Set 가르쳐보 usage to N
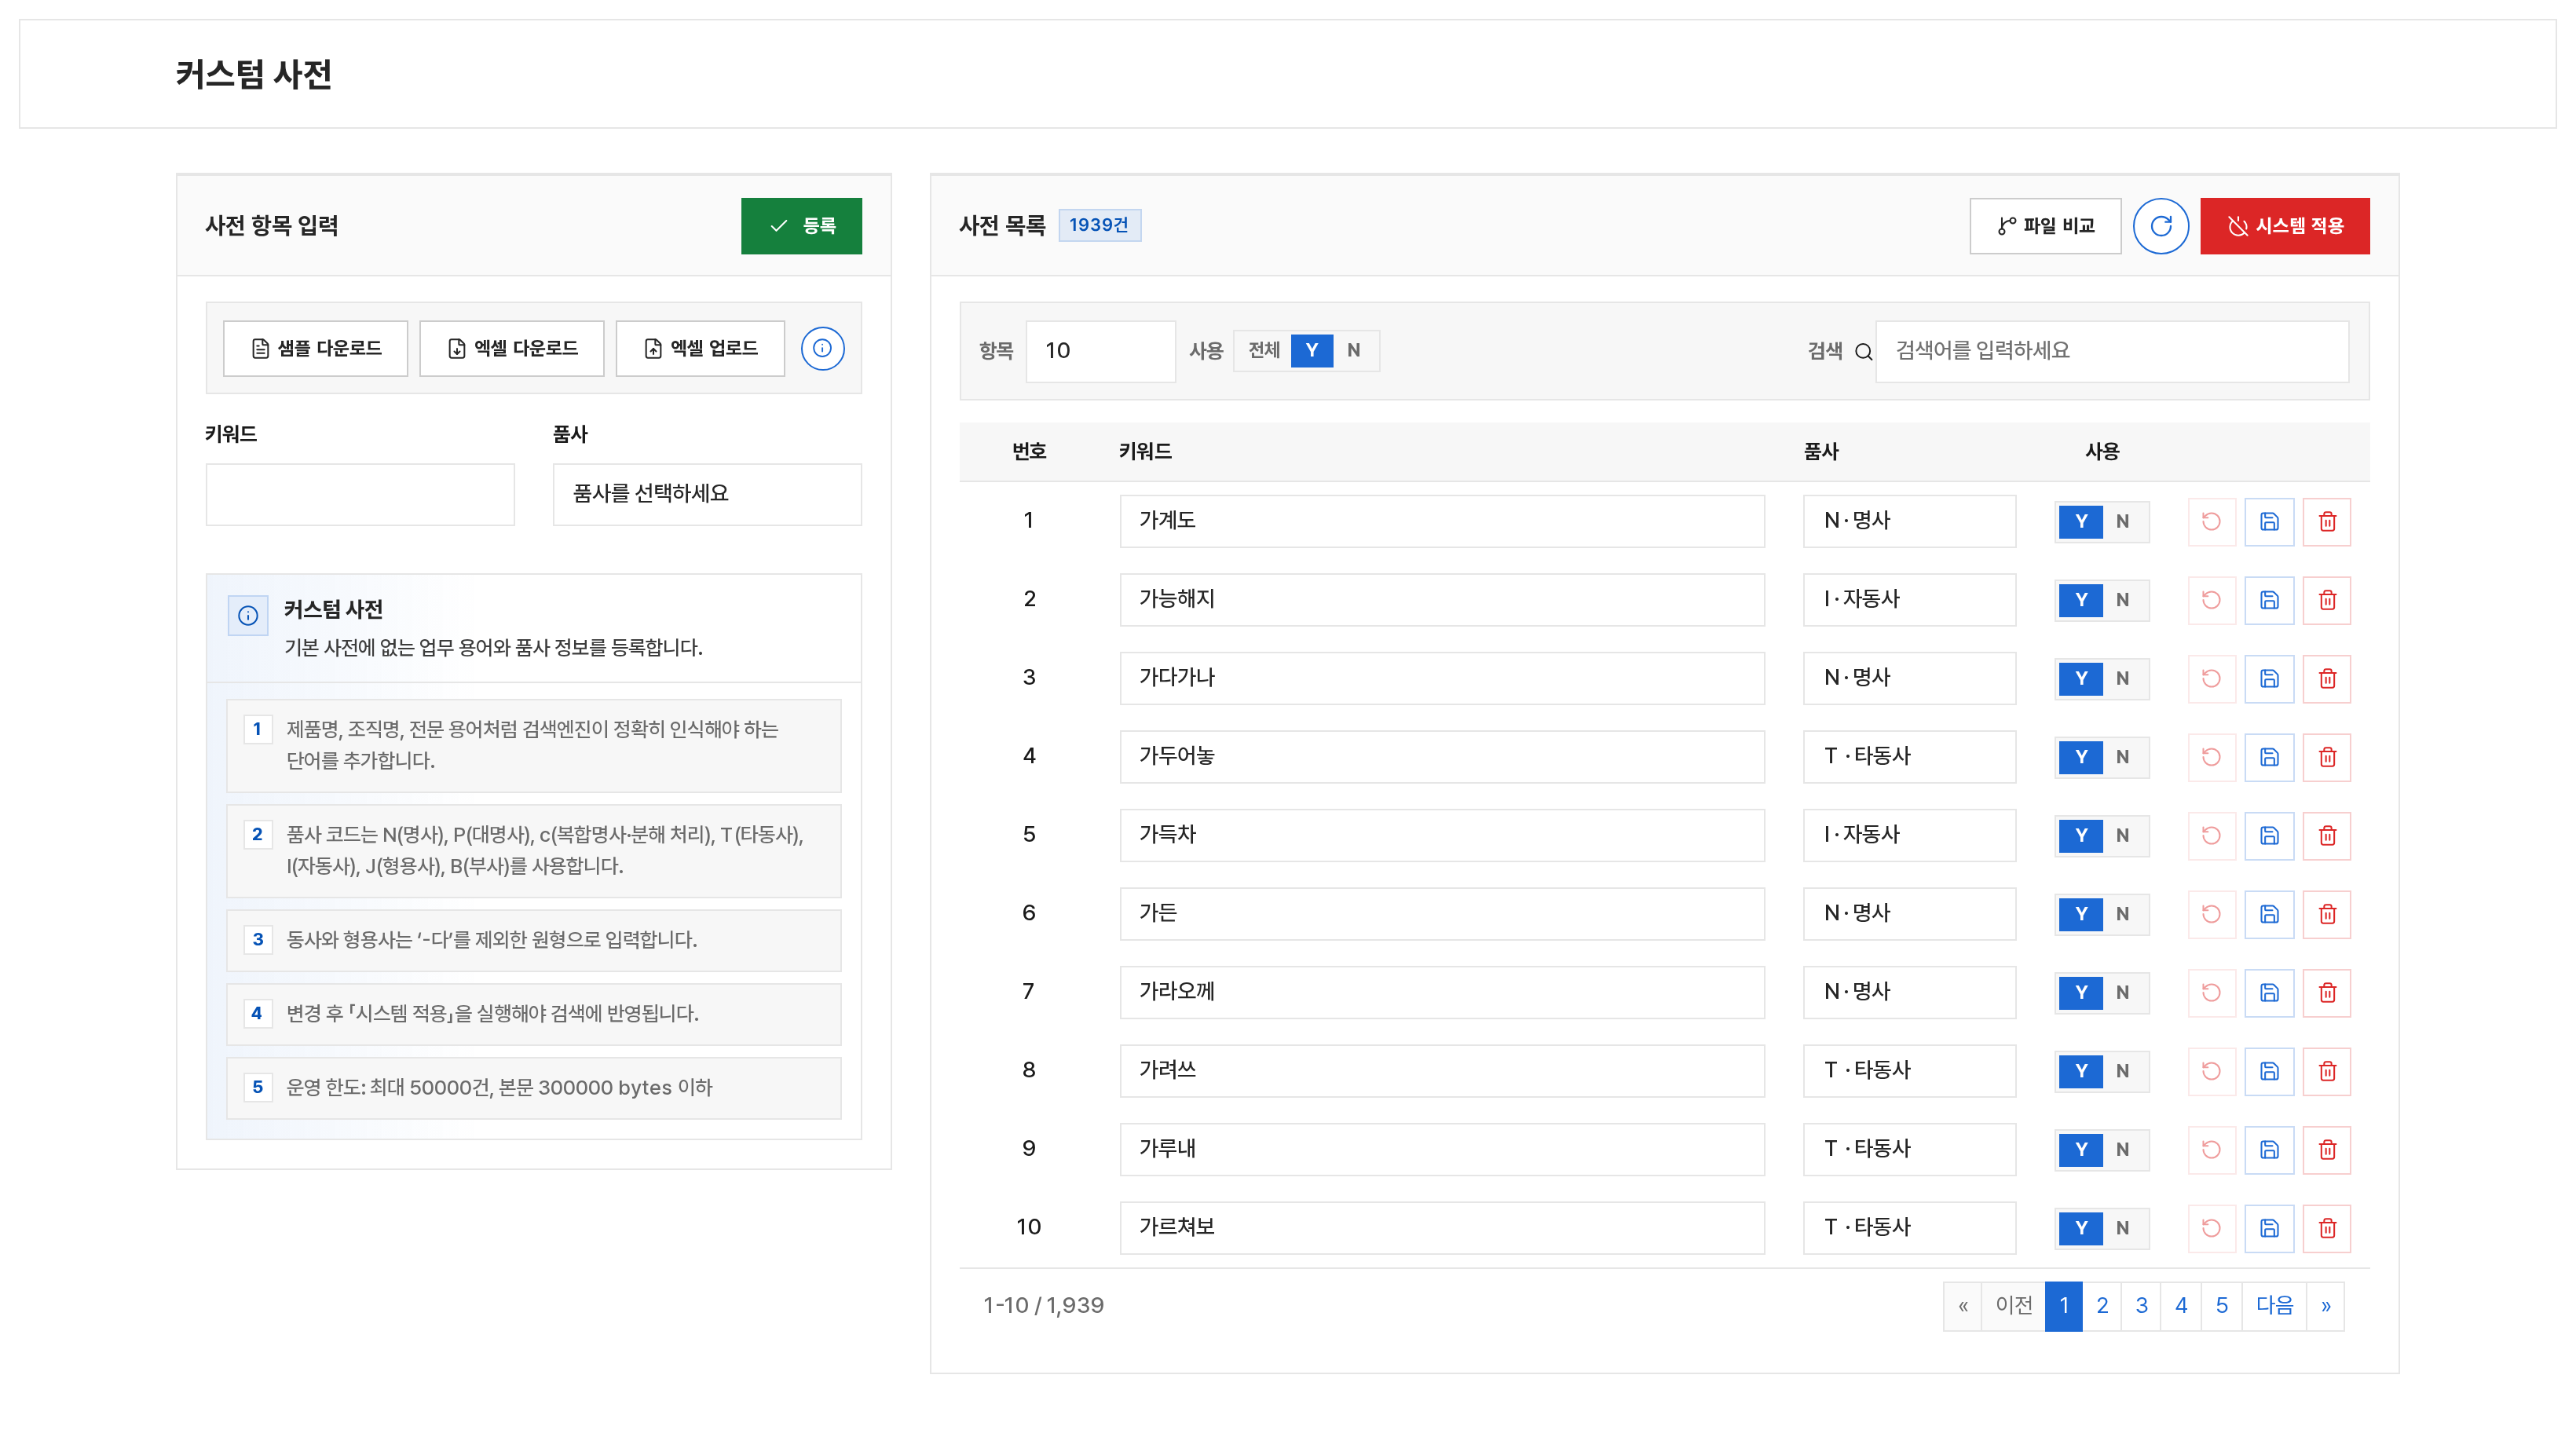Image resolution: width=2576 pixels, height=1437 pixels. coord(2122,1228)
